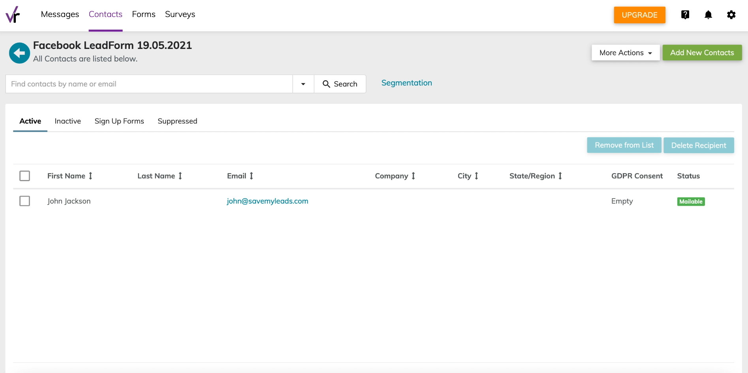Click the Segmentation link
The height and width of the screenshot is (373, 748).
point(406,83)
